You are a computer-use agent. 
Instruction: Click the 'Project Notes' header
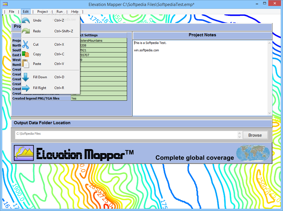click(202, 35)
